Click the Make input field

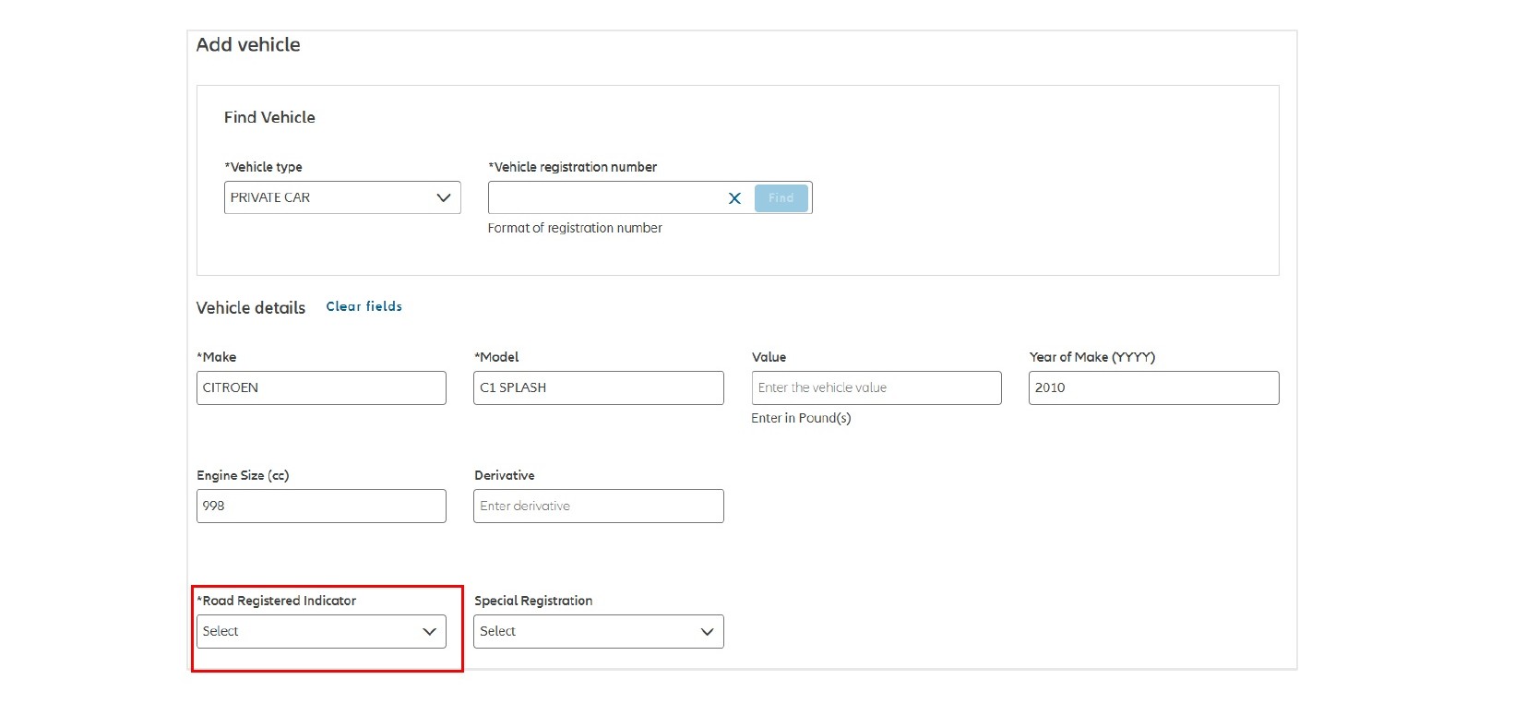(321, 387)
